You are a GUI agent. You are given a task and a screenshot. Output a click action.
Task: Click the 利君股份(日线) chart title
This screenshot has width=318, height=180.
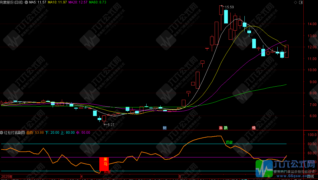click(12, 2)
